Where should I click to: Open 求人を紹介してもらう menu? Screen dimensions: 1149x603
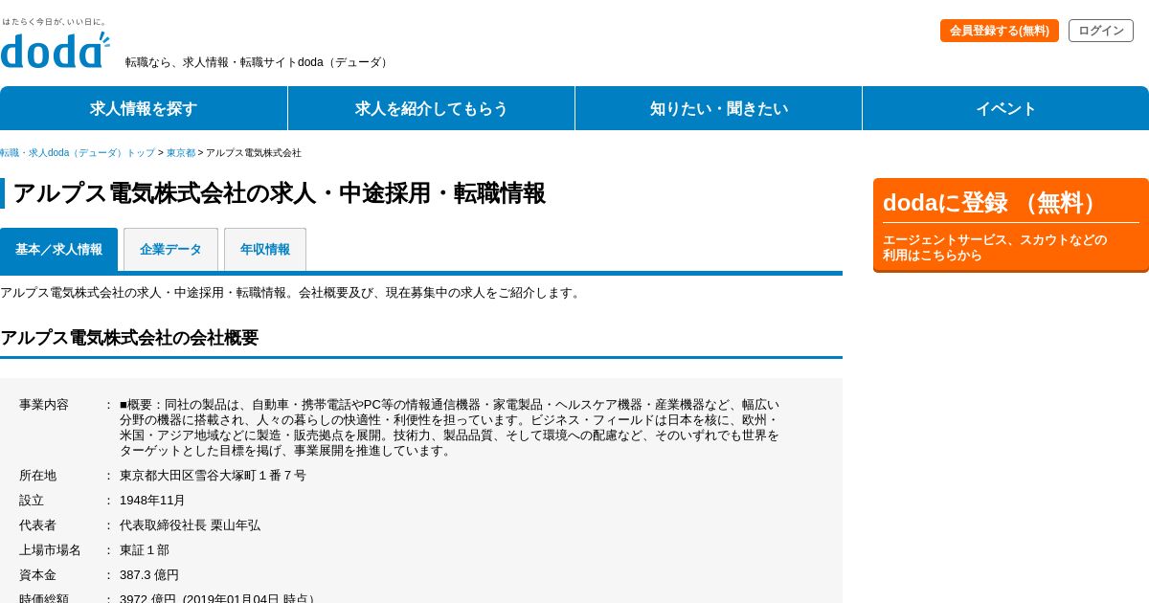pyautogui.click(x=432, y=108)
